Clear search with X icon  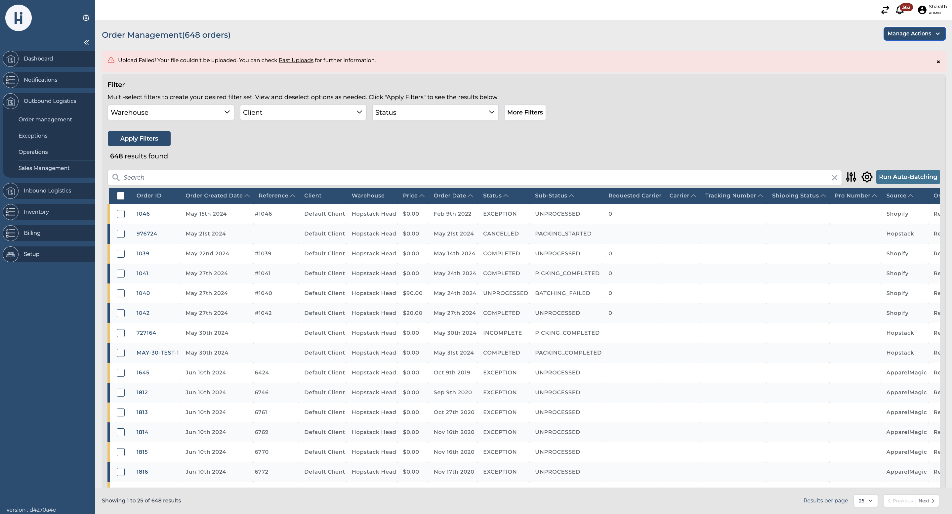[x=834, y=178]
